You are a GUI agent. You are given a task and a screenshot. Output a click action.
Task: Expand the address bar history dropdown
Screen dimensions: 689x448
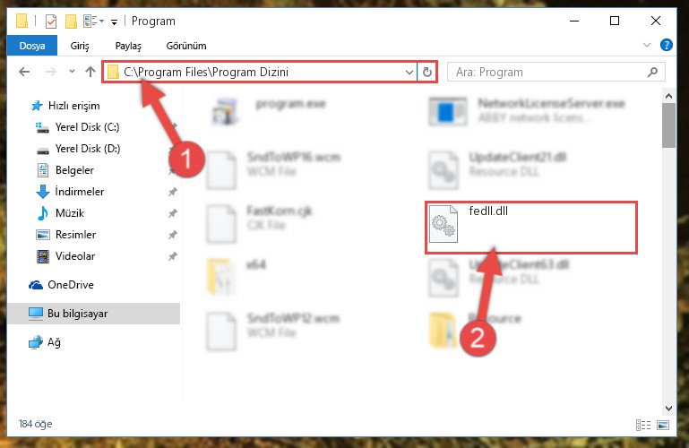pos(409,72)
